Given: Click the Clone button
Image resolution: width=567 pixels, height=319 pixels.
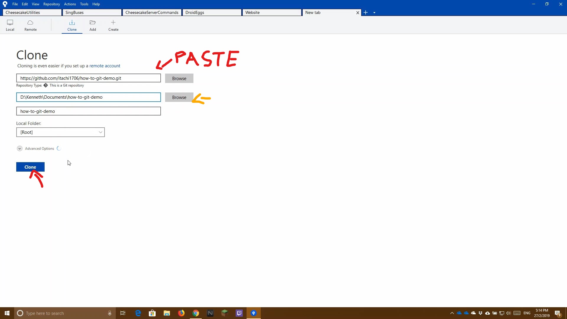Looking at the screenshot, I should coord(30,167).
